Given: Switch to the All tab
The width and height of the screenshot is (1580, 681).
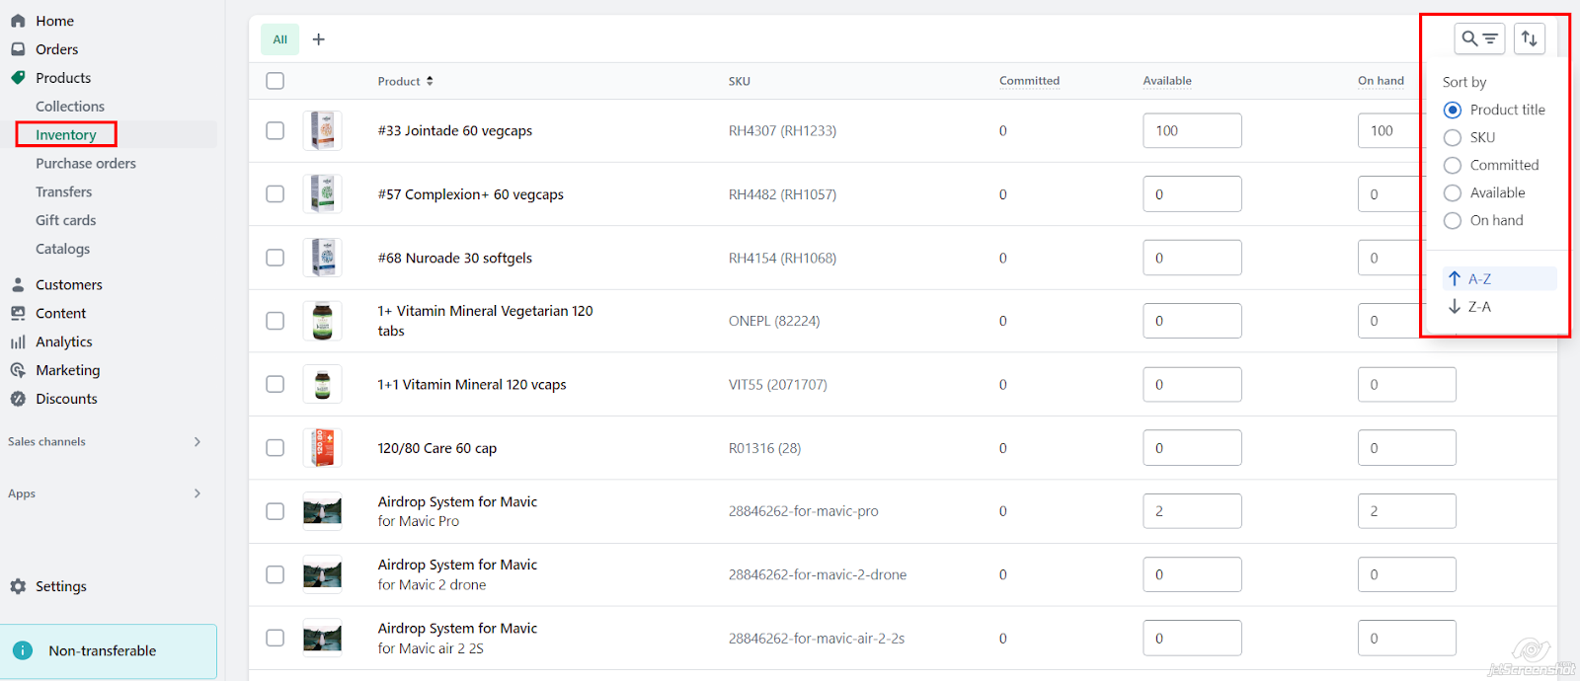Looking at the screenshot, I should tap(279, 39).
